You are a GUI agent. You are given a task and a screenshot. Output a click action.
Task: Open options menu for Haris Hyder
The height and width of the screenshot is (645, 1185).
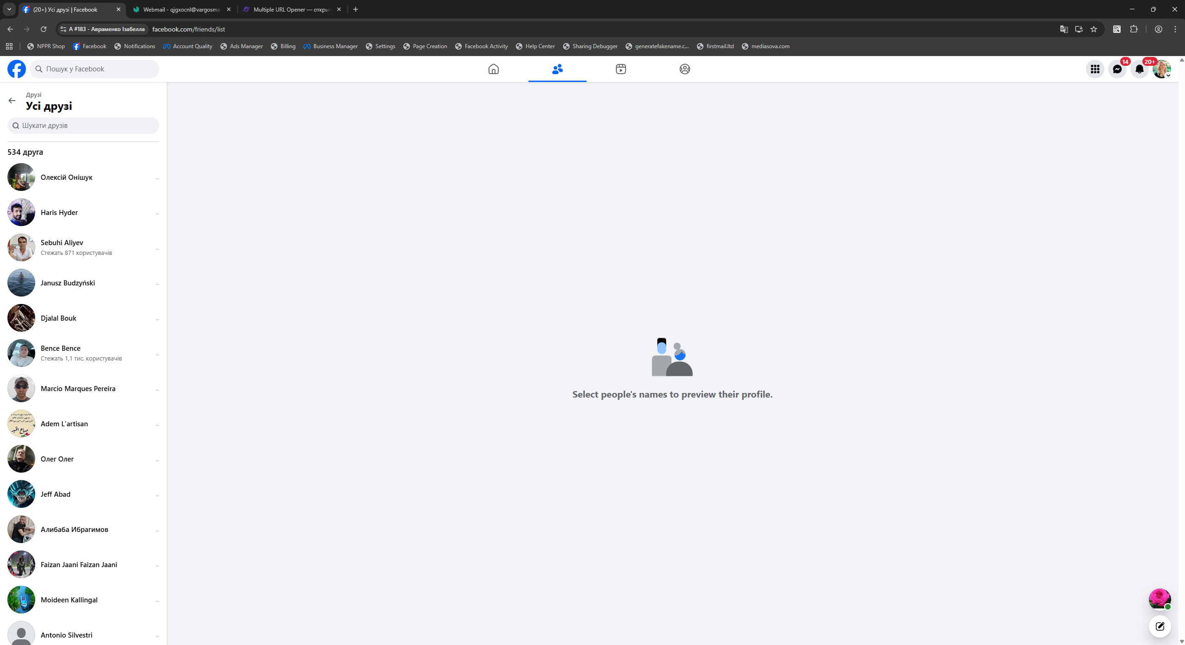157,214
